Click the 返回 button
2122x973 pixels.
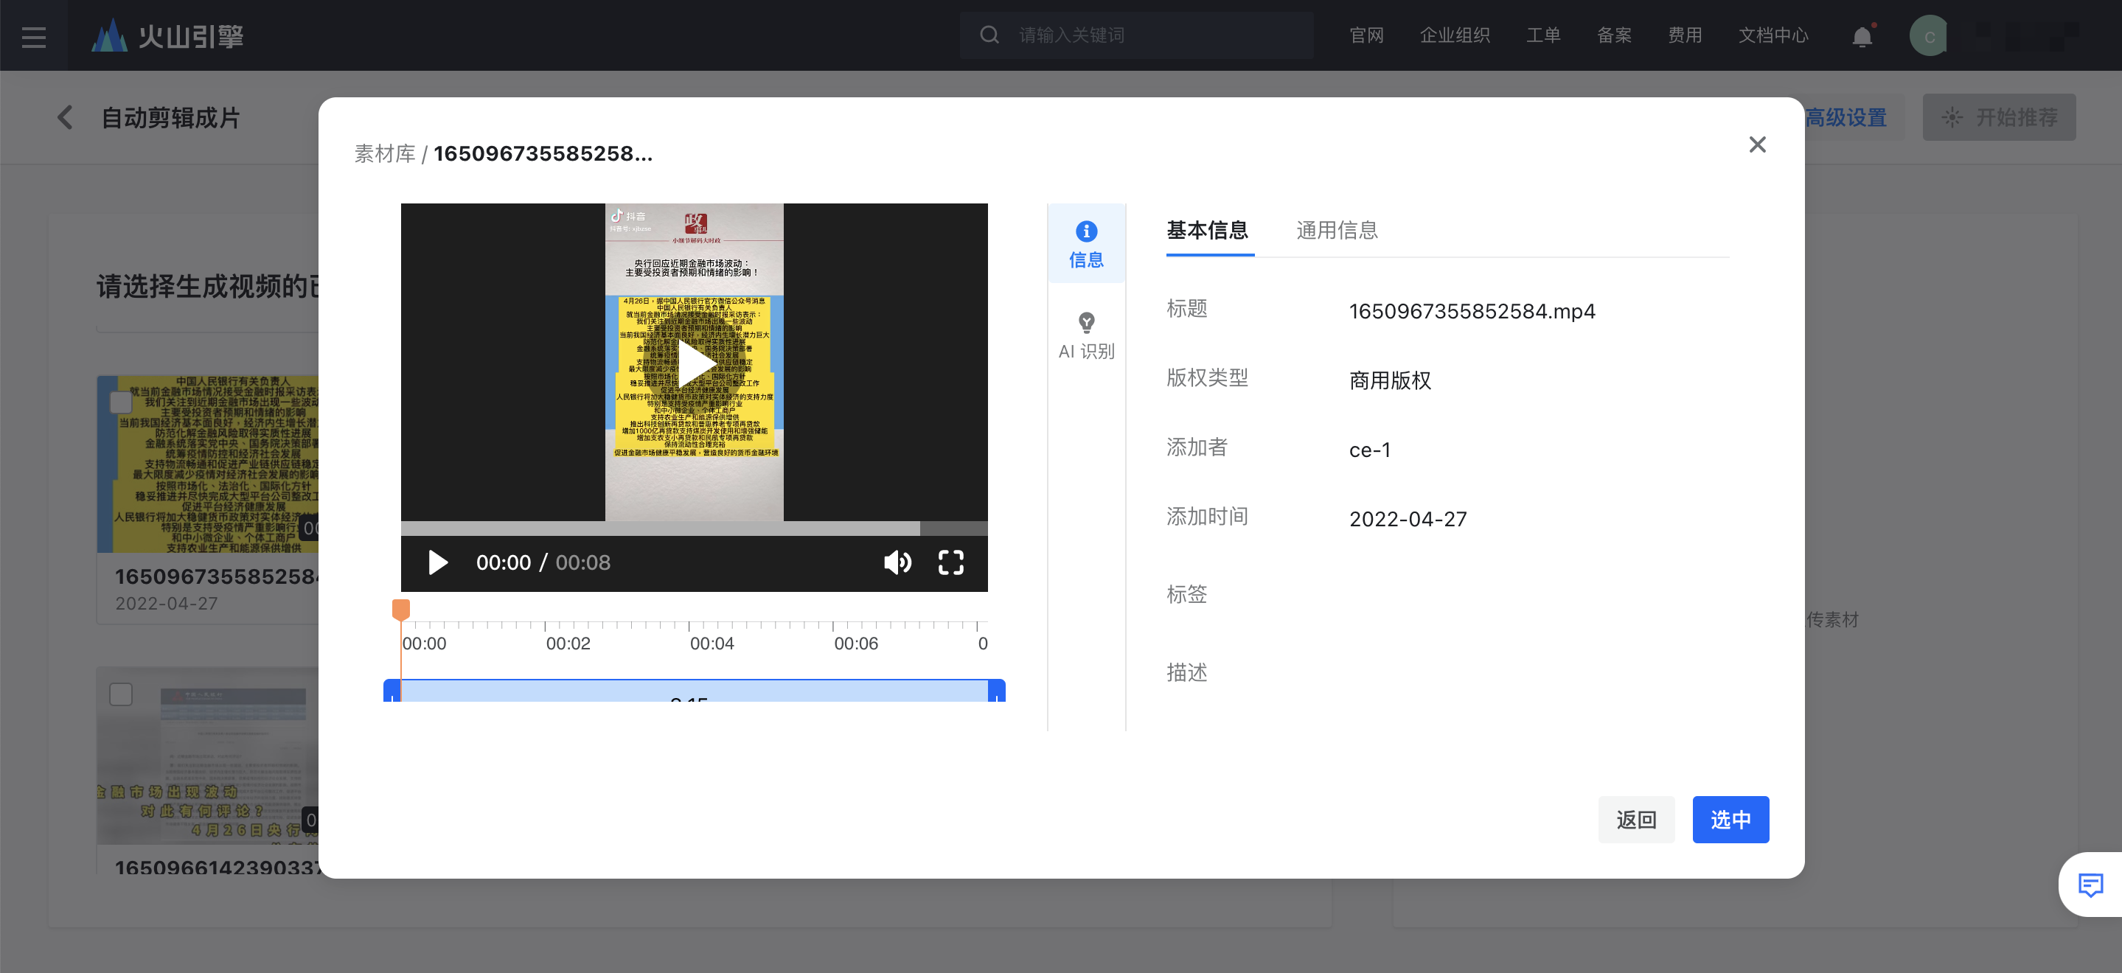click(1636, 820)
